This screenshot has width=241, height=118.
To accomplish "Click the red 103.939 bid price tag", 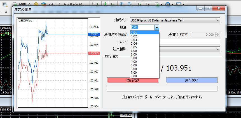I will tap(94, 53).
